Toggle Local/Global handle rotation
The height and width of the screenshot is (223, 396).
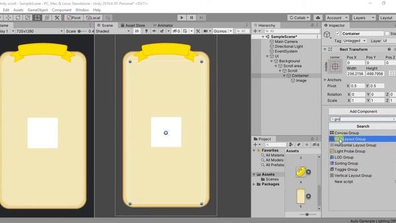tap(93, 18)
